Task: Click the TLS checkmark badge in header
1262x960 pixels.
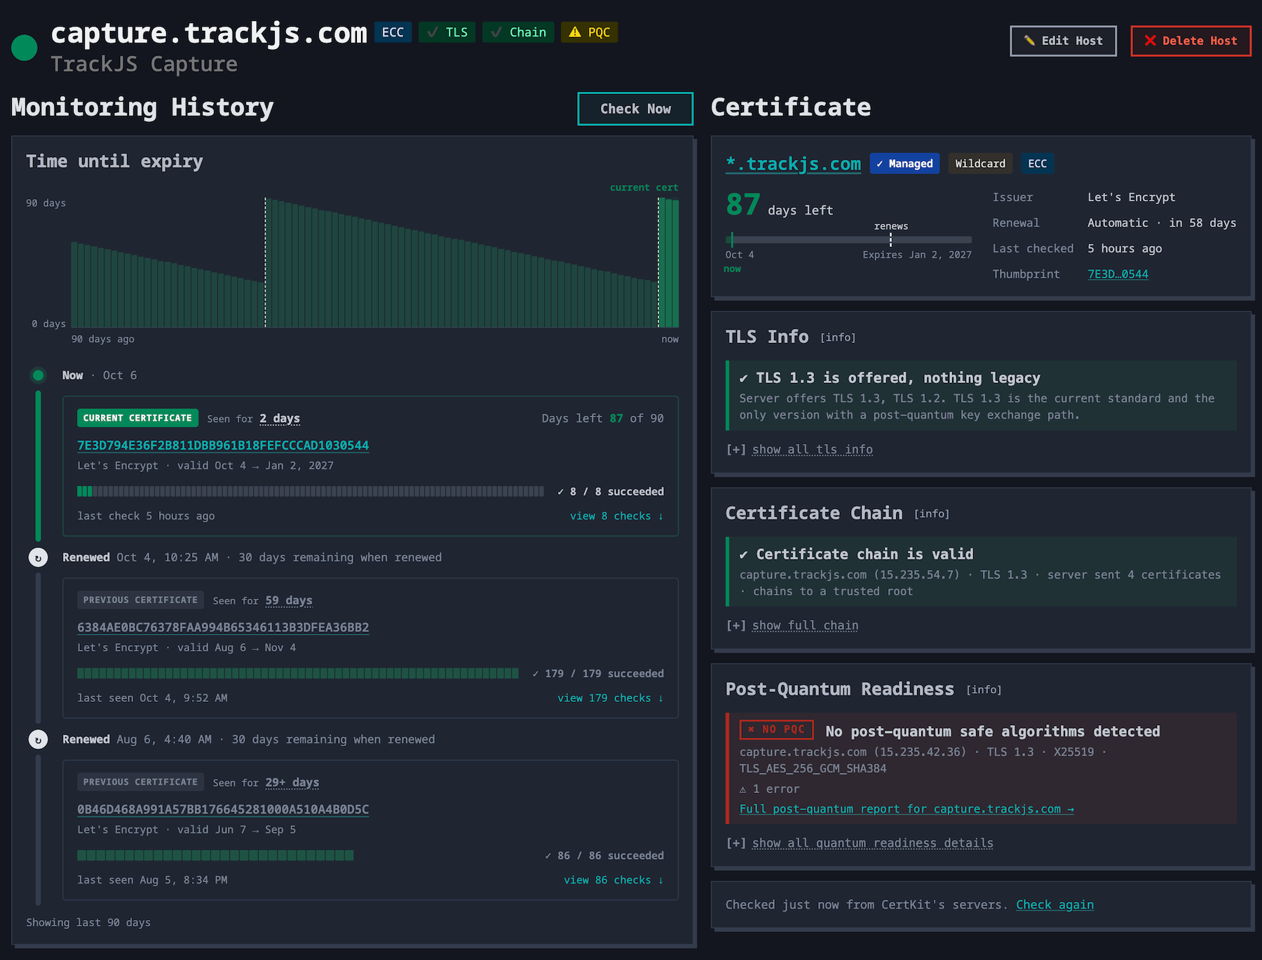Action: click(x=447, y=32)
